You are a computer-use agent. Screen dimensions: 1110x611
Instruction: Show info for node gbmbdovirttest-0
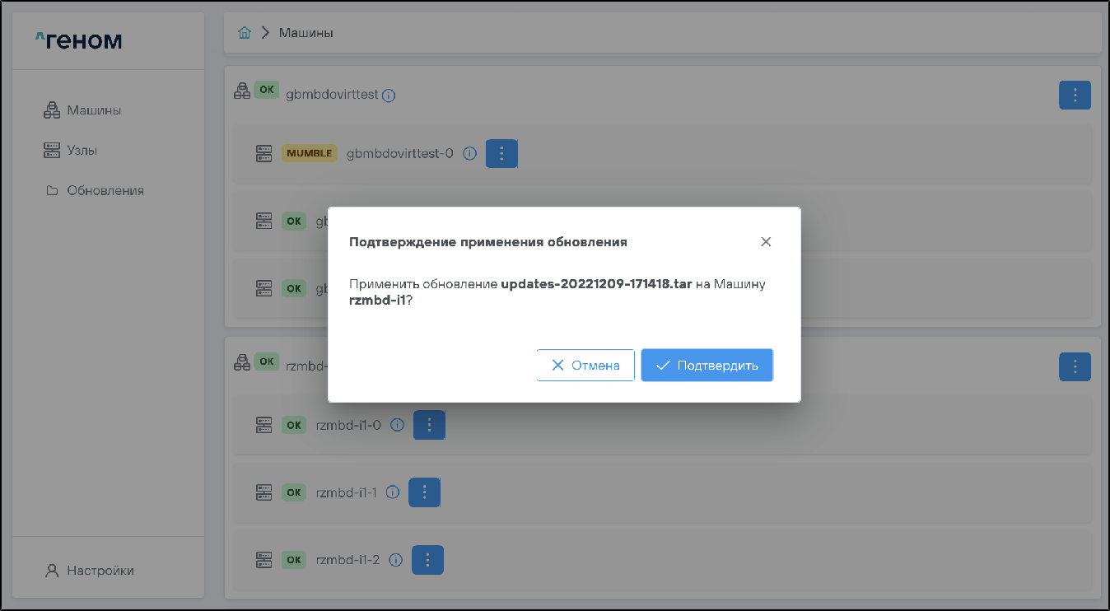(470, 153)
